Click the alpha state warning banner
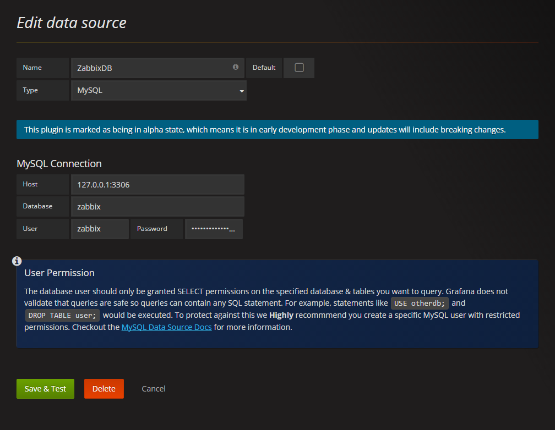Image resolution: width=555 pixels, height=430 pixels. click(277, 129)
